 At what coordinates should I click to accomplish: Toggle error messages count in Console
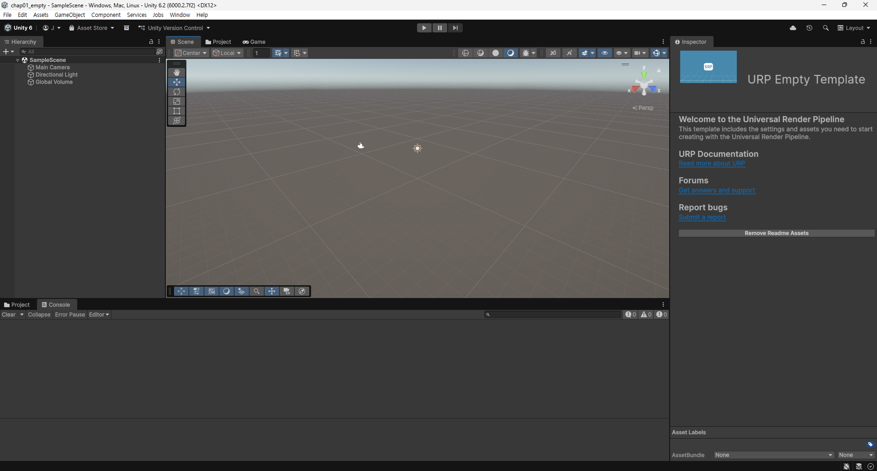(x=661, y=314)
